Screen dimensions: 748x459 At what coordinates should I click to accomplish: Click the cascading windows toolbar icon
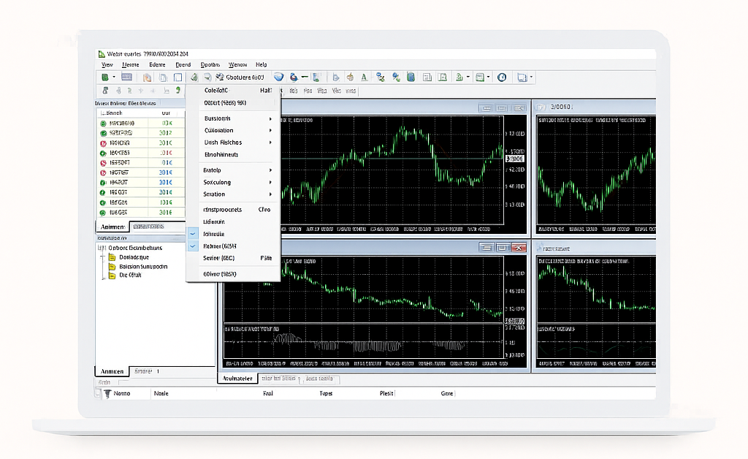[x=522, y=77]
